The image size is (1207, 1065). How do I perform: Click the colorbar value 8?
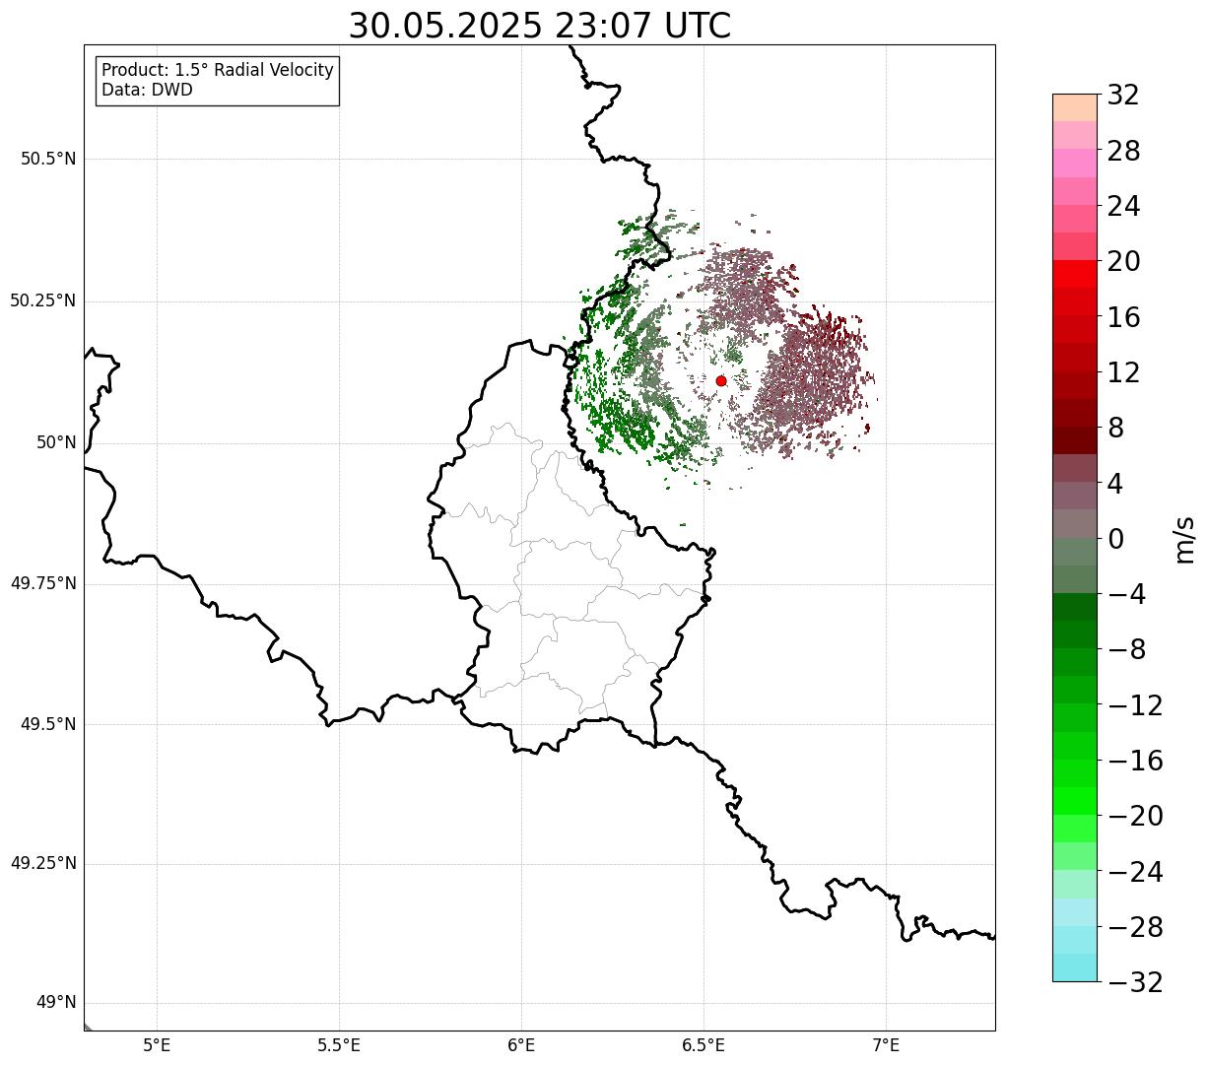point(1115,428)
